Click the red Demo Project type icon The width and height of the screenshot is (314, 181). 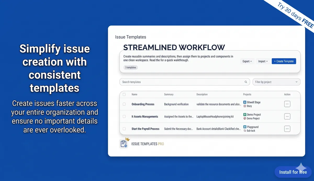coord(245,118)
